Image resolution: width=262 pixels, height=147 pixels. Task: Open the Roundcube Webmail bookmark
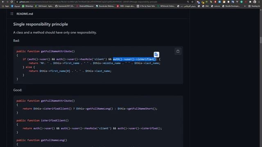point(105,6)
